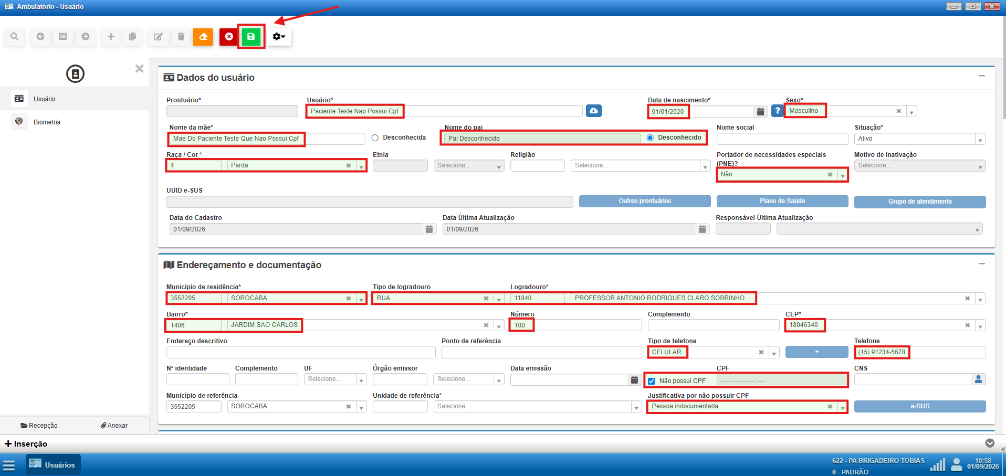This screenshot has width=1006, height=476.
Task: Select Desconhecido radio for Nome do pai
Action: click(x=650, y=138)
